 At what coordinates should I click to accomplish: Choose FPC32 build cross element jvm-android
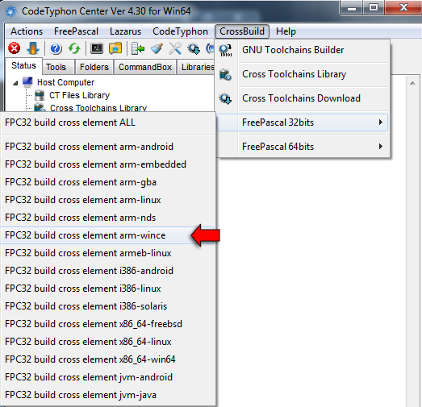coord(107,377)
